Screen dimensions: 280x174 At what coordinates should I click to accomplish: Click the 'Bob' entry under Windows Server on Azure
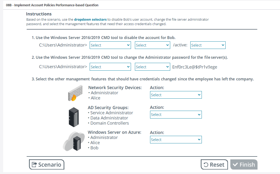[x=94, y=148]
